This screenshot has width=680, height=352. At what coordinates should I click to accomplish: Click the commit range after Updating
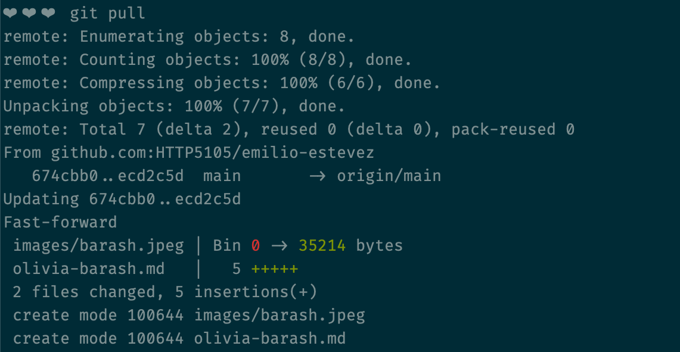[x=165, y=200]
